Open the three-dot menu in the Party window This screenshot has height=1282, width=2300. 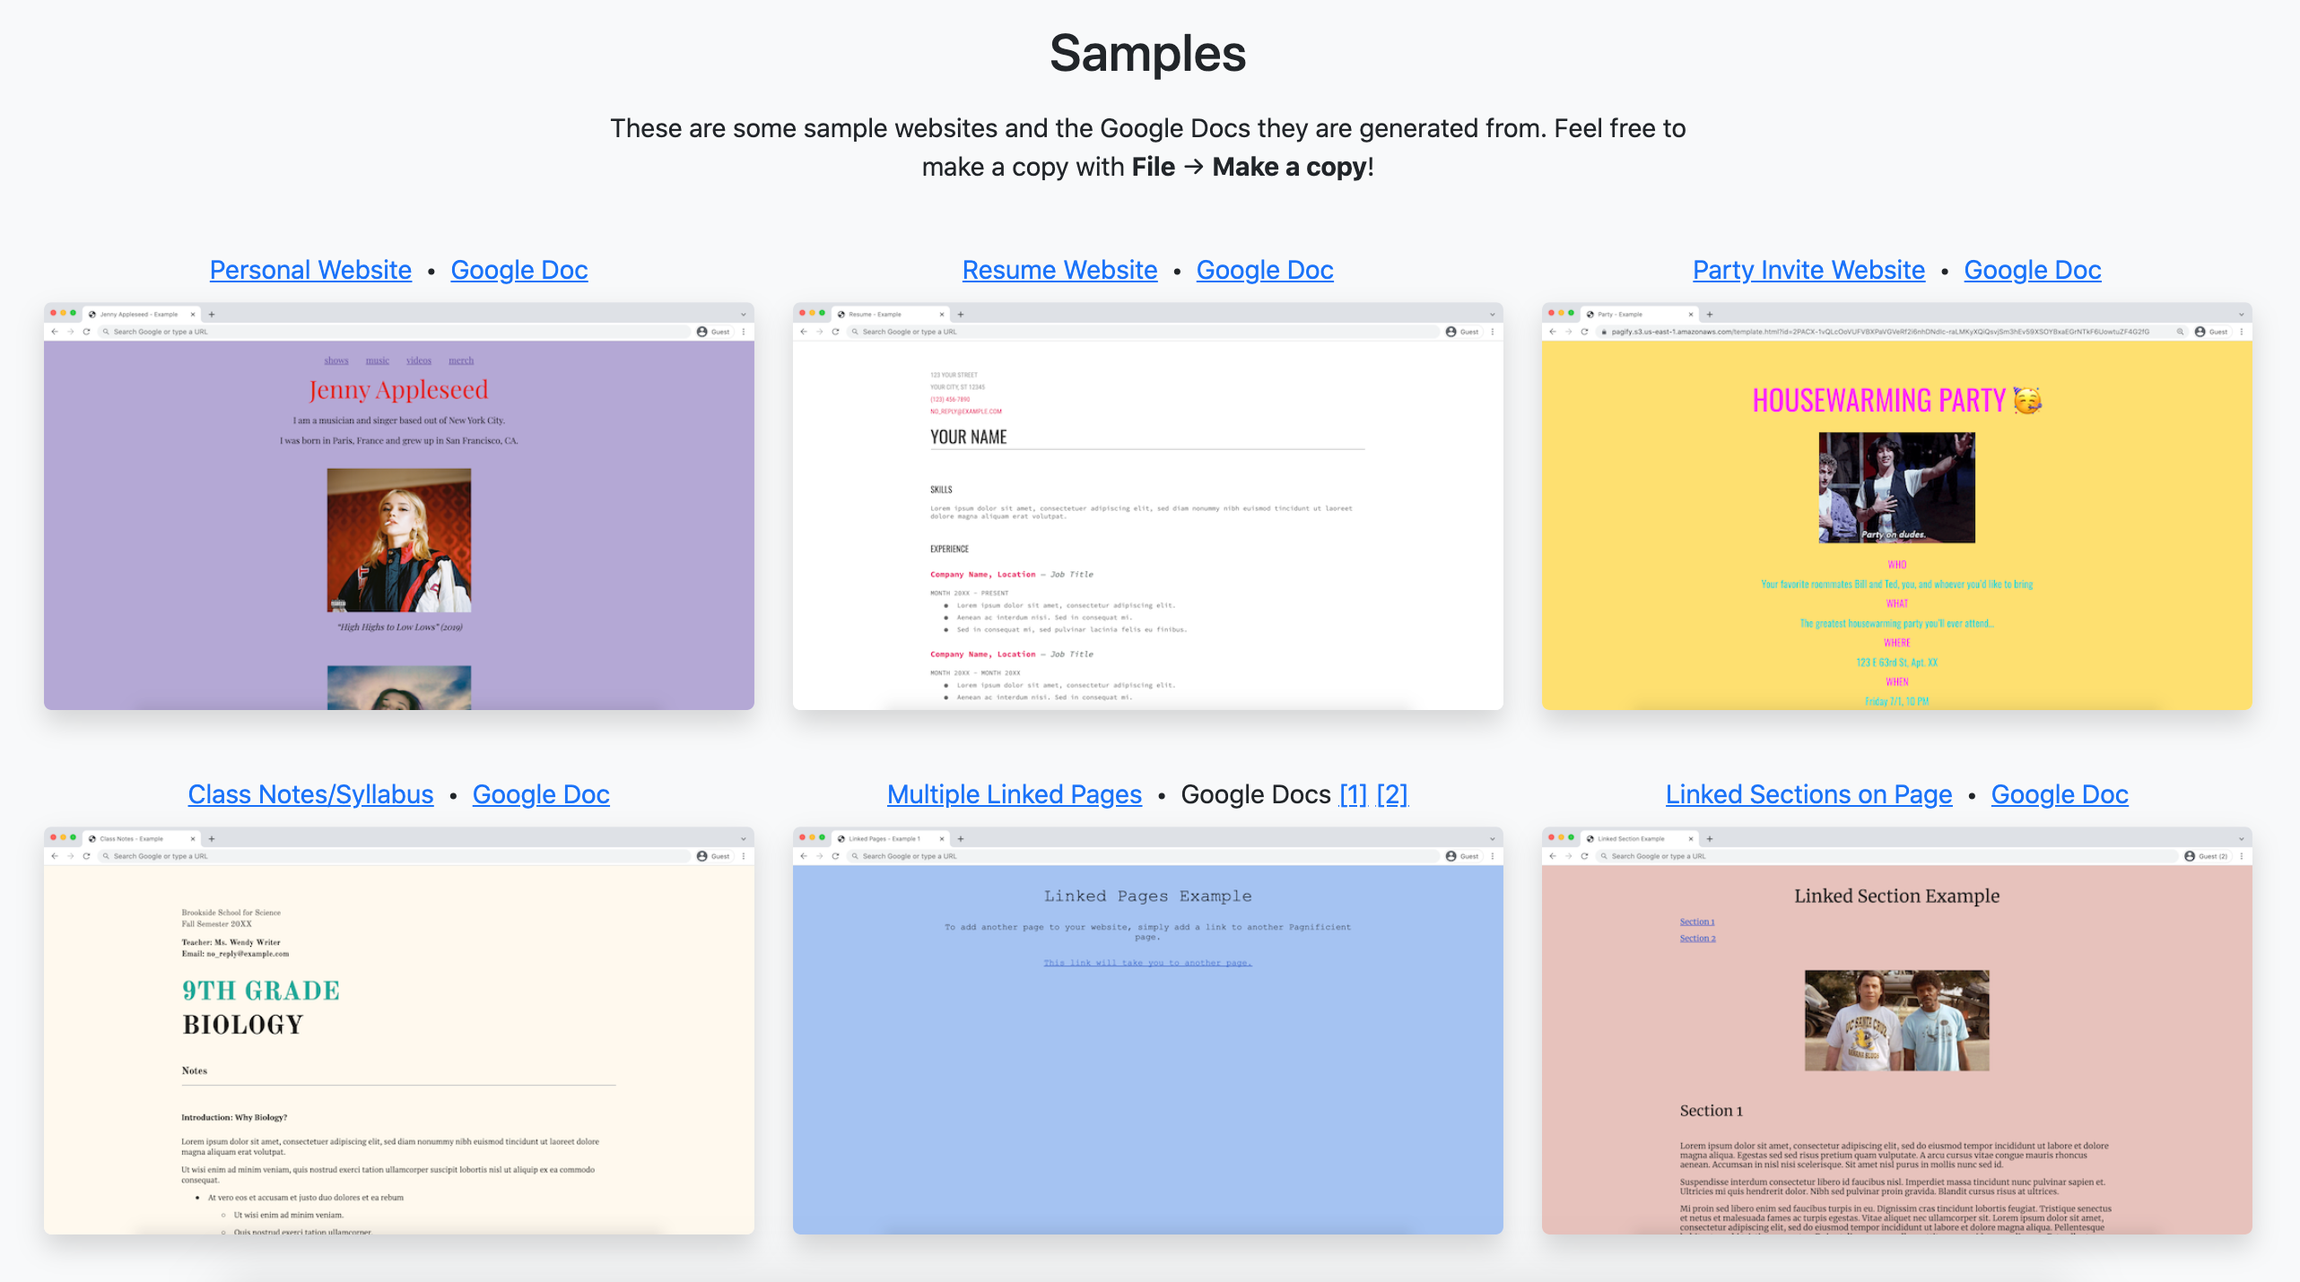click(2241, 331)
